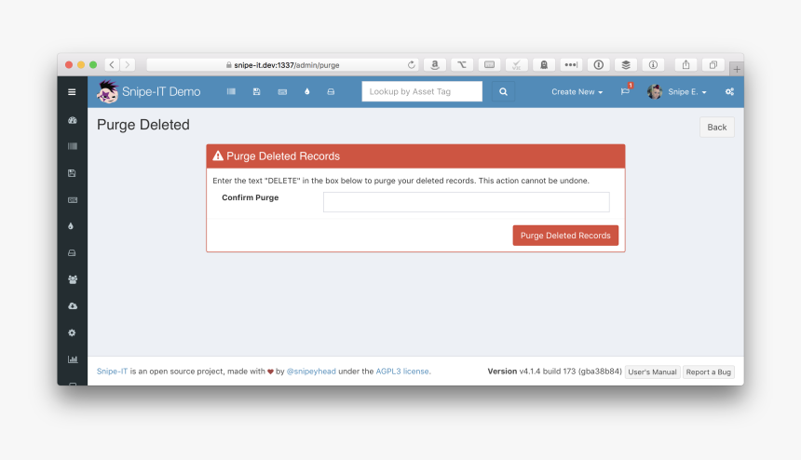The width and height of the screenshot is (801, 460).
Task: Show all tabs overview icon
Action: [x=713, y=65]
